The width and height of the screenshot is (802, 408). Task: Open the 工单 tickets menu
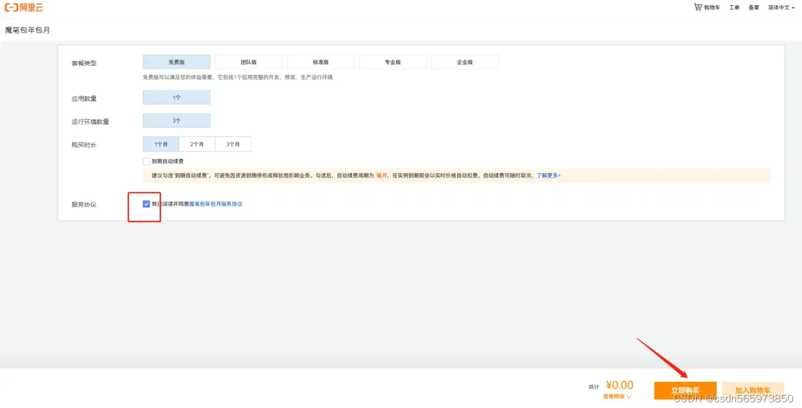(734, 7)
